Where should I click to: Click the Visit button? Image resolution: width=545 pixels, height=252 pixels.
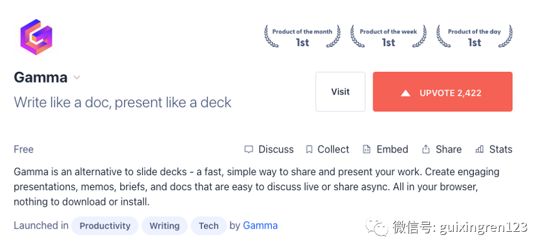[x=340, y=92]
